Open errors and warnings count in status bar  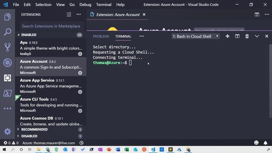pyautogui.click(x=11, y=143)
